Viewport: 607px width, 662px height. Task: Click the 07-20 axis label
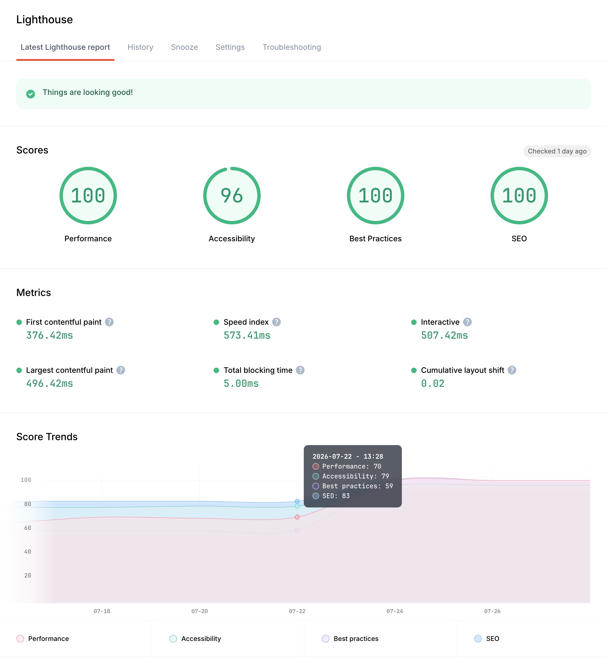click(x=199, y=611)
